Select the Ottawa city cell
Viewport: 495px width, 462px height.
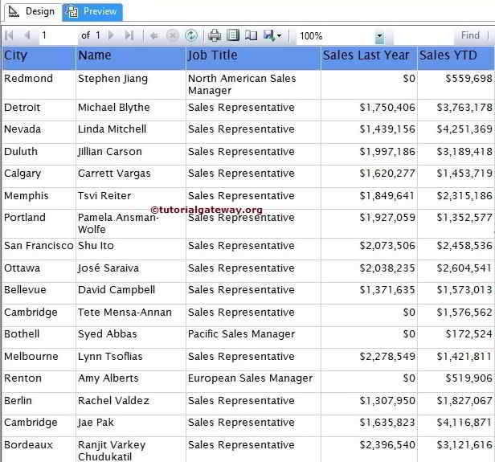click(x=39, y=271)
